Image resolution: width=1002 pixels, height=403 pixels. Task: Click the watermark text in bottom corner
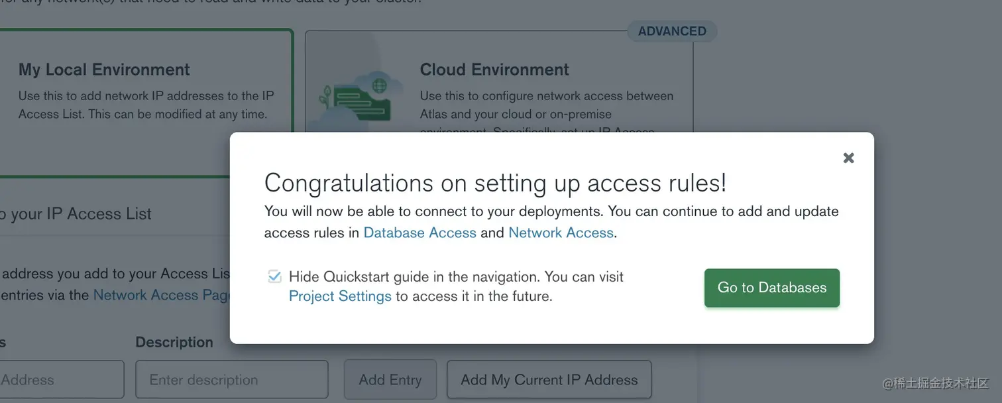click(x=935, y=383)
